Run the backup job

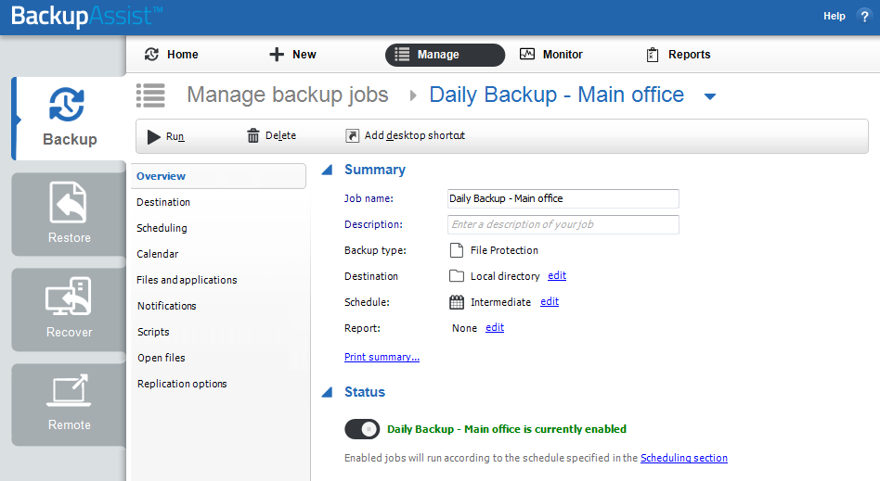click(165, 136)
